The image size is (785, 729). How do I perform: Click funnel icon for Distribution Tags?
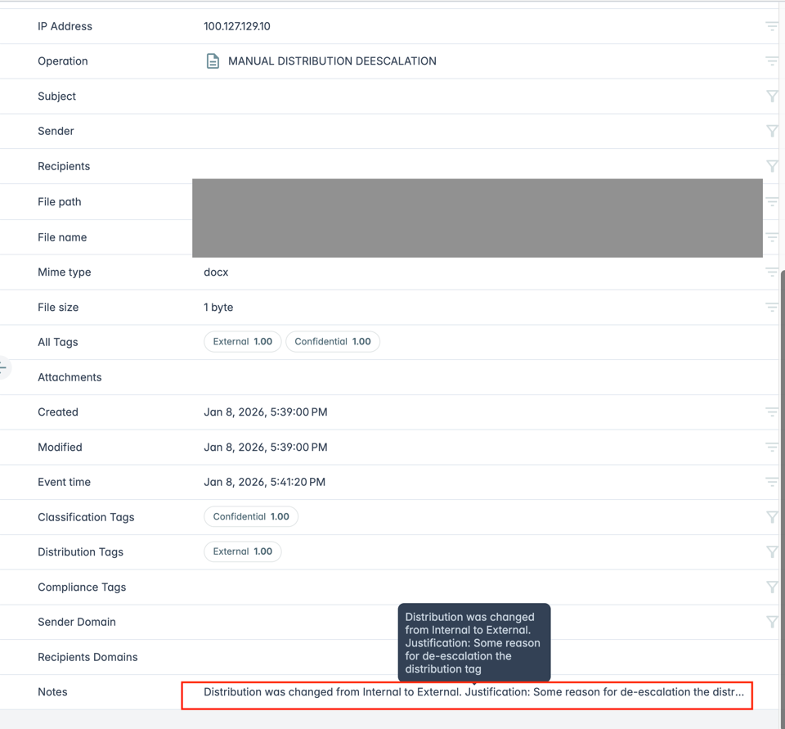[x=771, y=552]
